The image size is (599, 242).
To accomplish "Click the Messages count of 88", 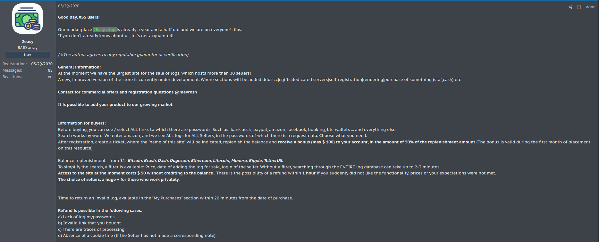I will (x=50, y=70).
